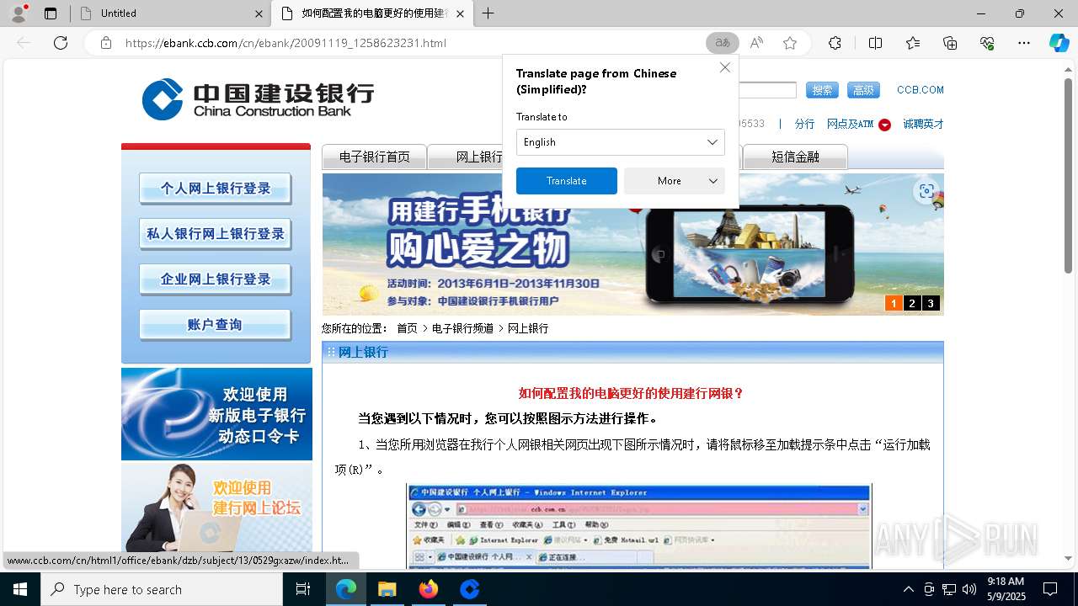View site information lock icon
Image resolution: width=1078 pixels, height=606 pixels.
105,43
